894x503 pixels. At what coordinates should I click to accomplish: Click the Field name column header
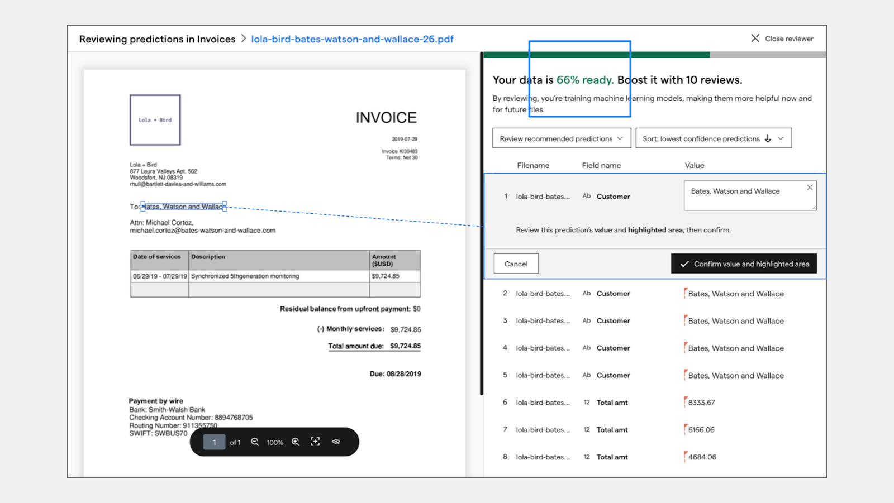[601, 165]
